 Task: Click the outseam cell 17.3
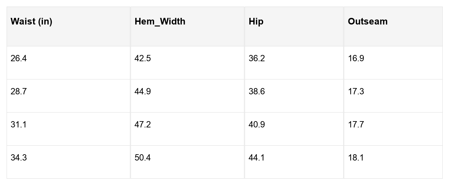tap(356, 92)
